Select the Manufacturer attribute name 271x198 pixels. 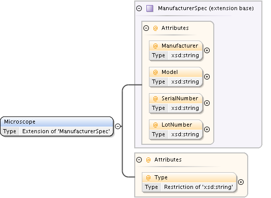[x=180, y=46]
